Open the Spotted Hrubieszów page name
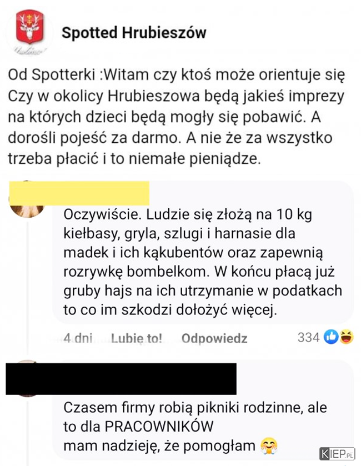The height and width of the screenshot is (466, 361). (134, 33)
